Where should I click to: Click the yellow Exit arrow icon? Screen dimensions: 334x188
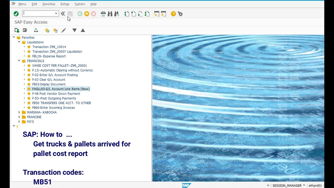(87, 14)
